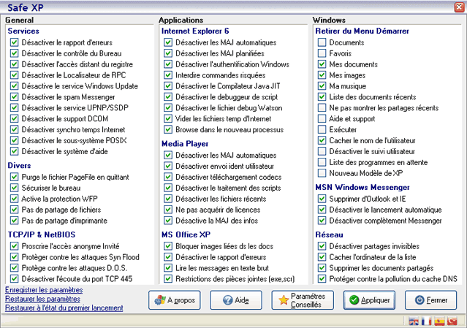Screen dimensions: 467x328
Task: Check Ne pas montrer les partages récents
Action: click(322, 107)
